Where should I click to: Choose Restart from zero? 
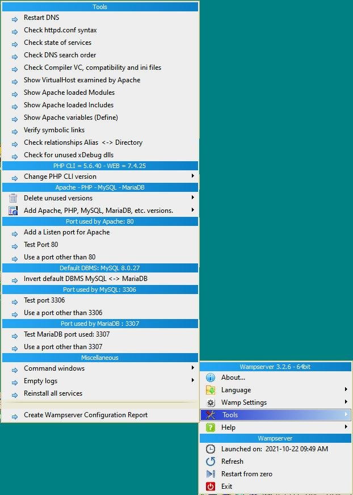[275, 474]
